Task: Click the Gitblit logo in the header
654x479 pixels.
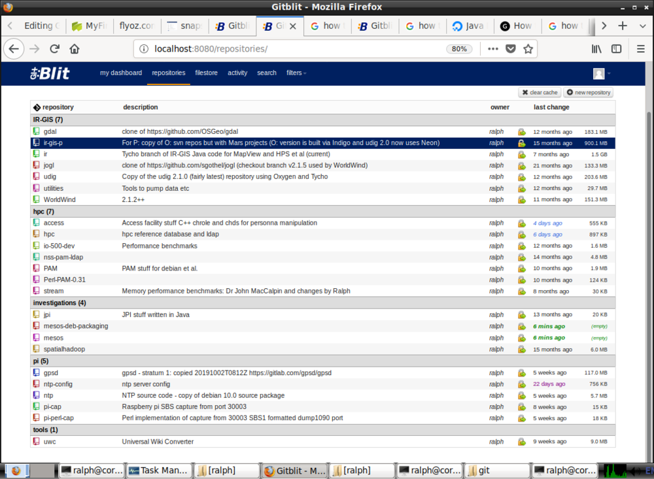Action: (50, 73)
